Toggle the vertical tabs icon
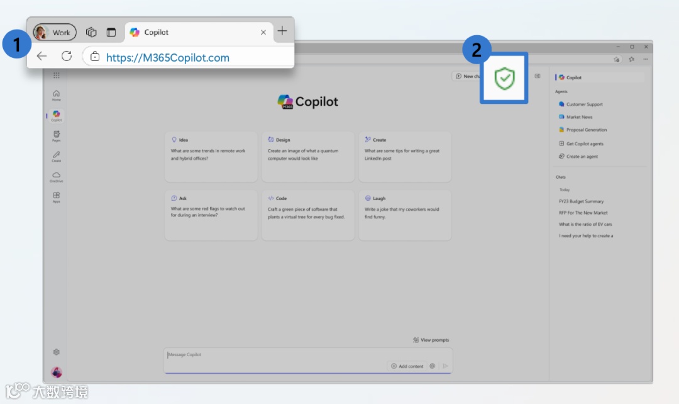 [111, 32]
